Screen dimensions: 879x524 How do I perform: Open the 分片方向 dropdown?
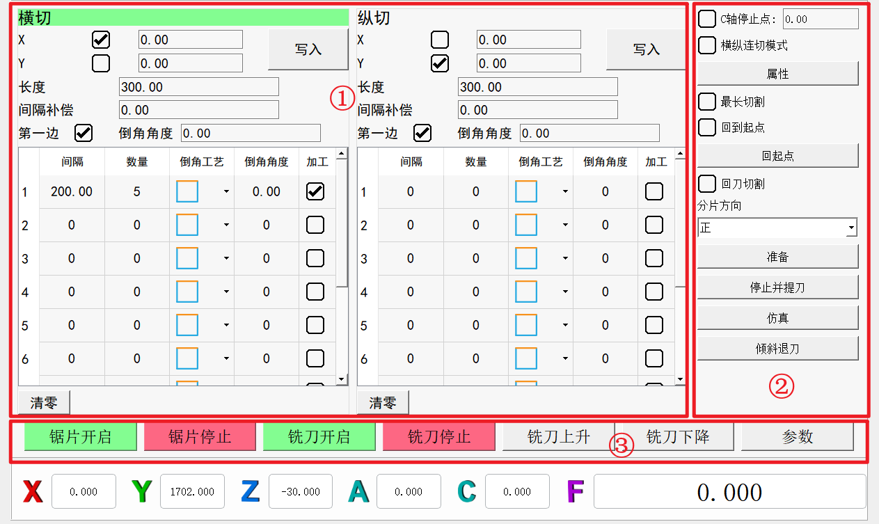pyautogui.click(x=850, y=228)
